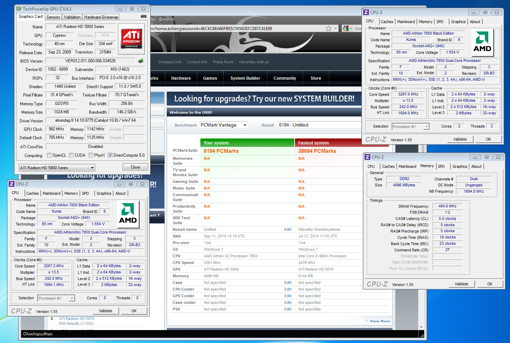The height and width of the screenshot is (343, 510).
Task: Click the title bar icon of the CPU-Z window below GPU-Z
Action: tap(12, 184)
